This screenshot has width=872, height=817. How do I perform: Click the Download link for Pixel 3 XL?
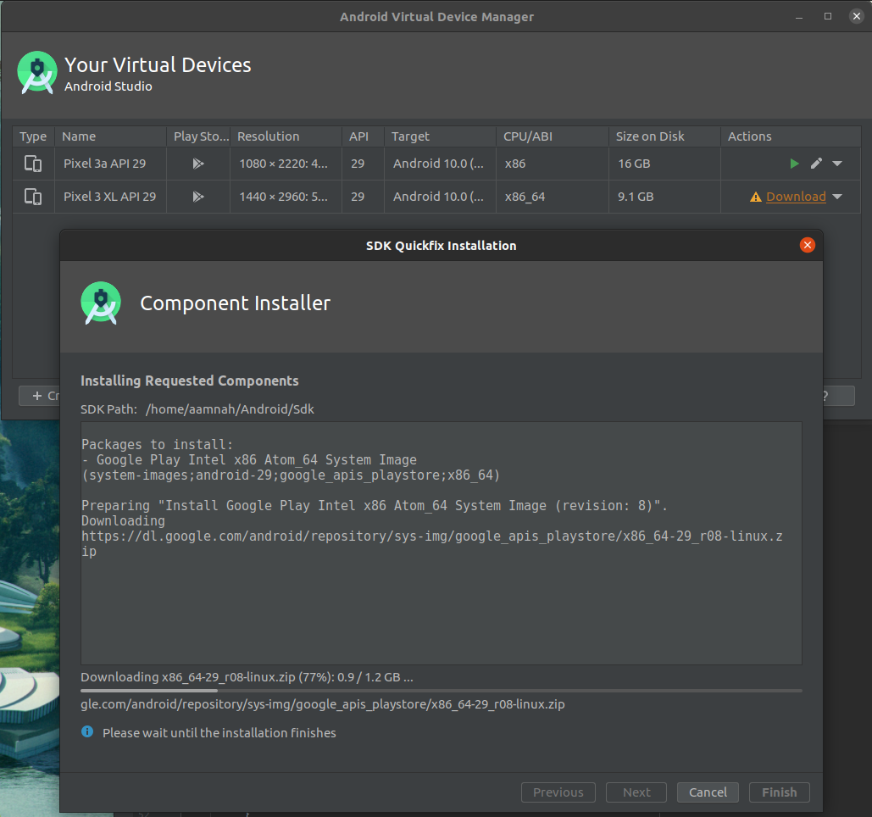point(796,197)
